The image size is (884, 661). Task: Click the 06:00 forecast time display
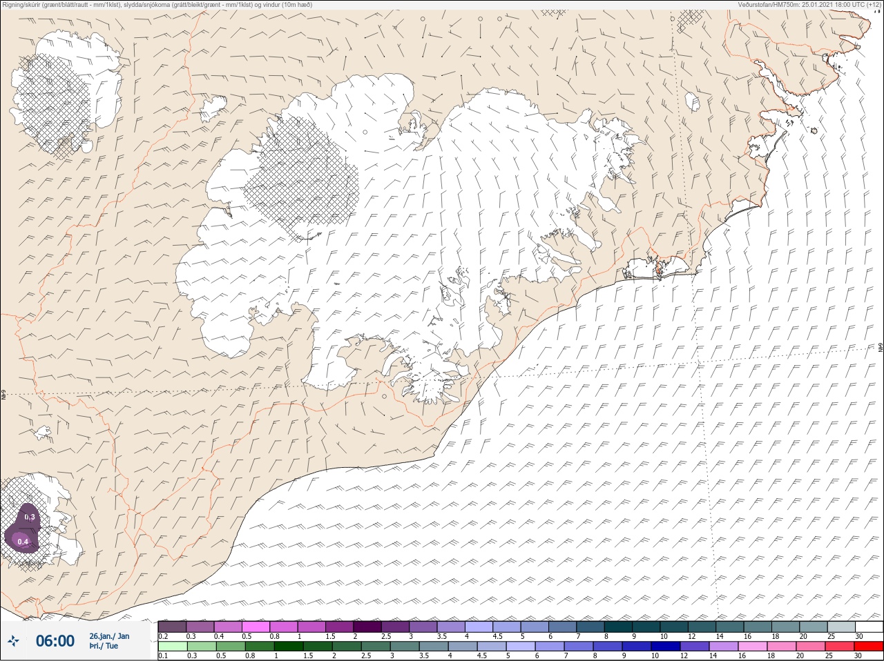pos(55,641)
